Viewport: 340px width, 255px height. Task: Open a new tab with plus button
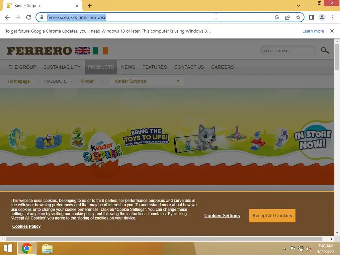tap(90, 6)
